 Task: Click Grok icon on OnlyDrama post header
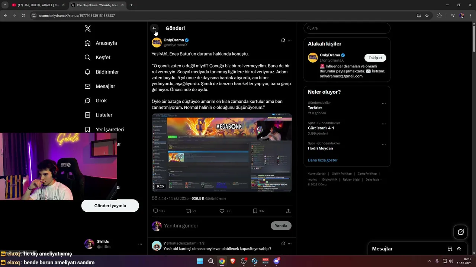click(283, 40)
